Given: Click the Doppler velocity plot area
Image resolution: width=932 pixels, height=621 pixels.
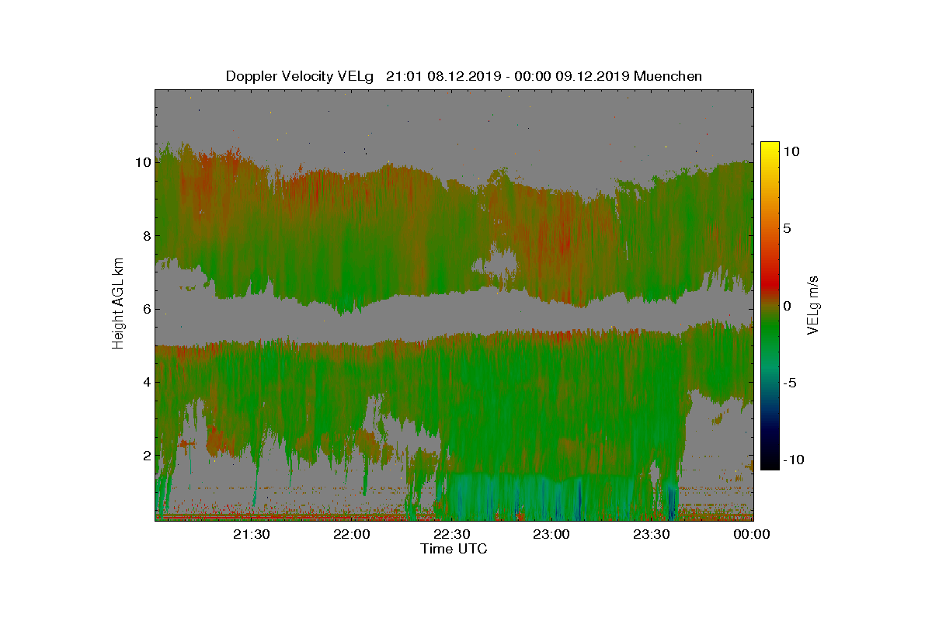Looking at the screenshot, I should [454, 304].
